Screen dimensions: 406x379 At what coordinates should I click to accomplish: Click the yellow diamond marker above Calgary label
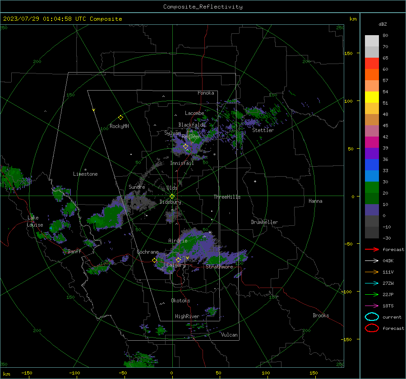tap(178, 260)
